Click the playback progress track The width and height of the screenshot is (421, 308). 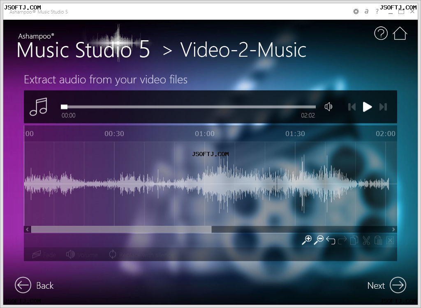pos(188,107)
